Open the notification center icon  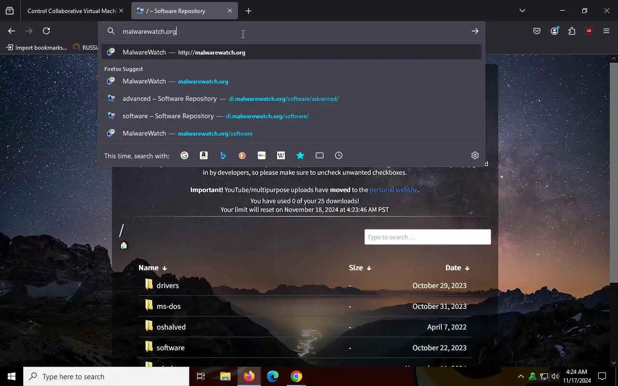(602, 376)
